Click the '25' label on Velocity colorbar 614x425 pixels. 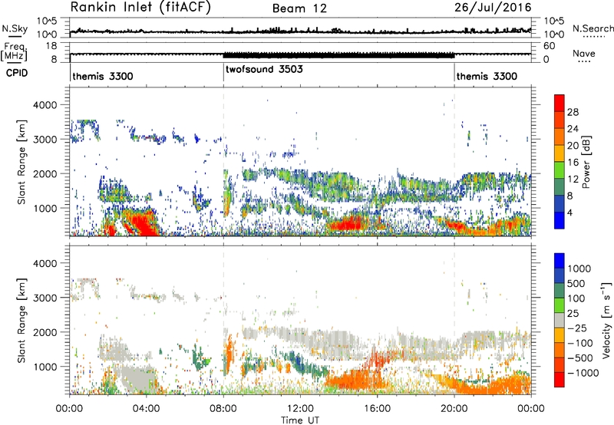tap(573, 314)
